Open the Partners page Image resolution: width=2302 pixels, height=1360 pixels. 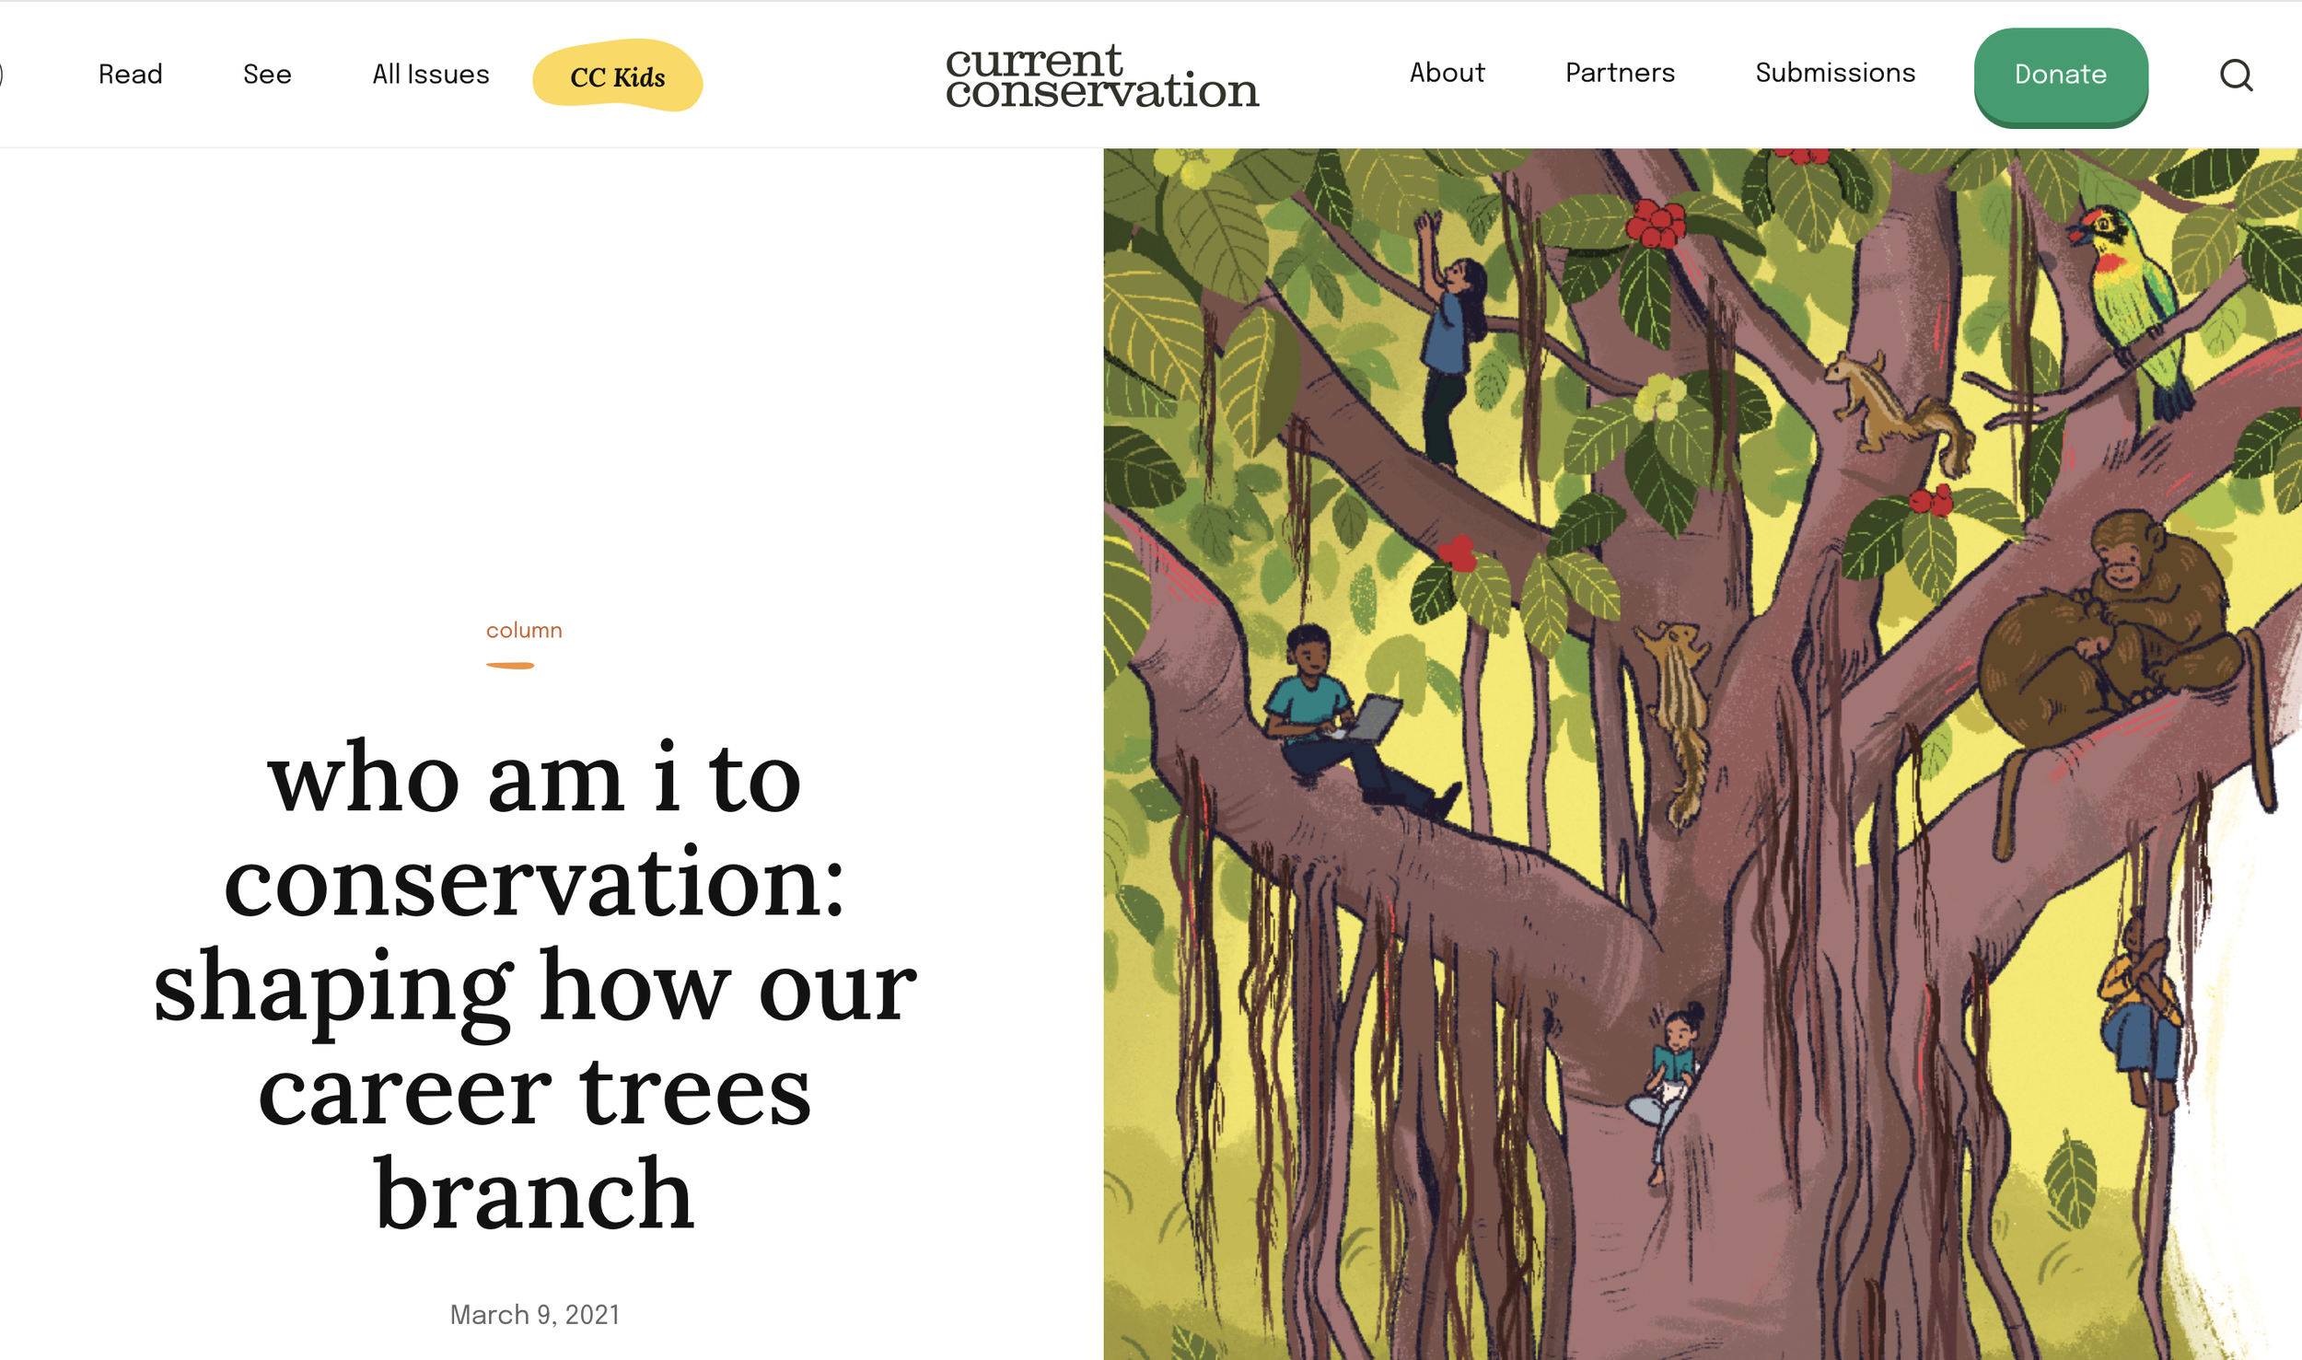point(1620,73)
